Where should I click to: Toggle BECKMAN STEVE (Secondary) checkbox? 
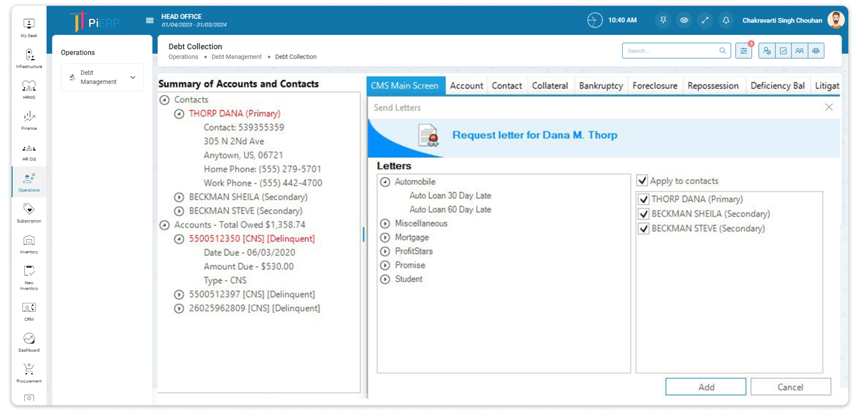click(x=644, y=228)
